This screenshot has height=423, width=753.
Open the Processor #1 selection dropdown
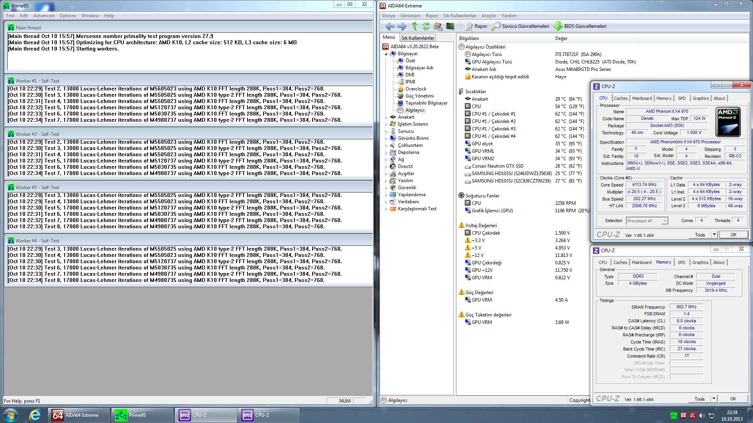[665, 221]
